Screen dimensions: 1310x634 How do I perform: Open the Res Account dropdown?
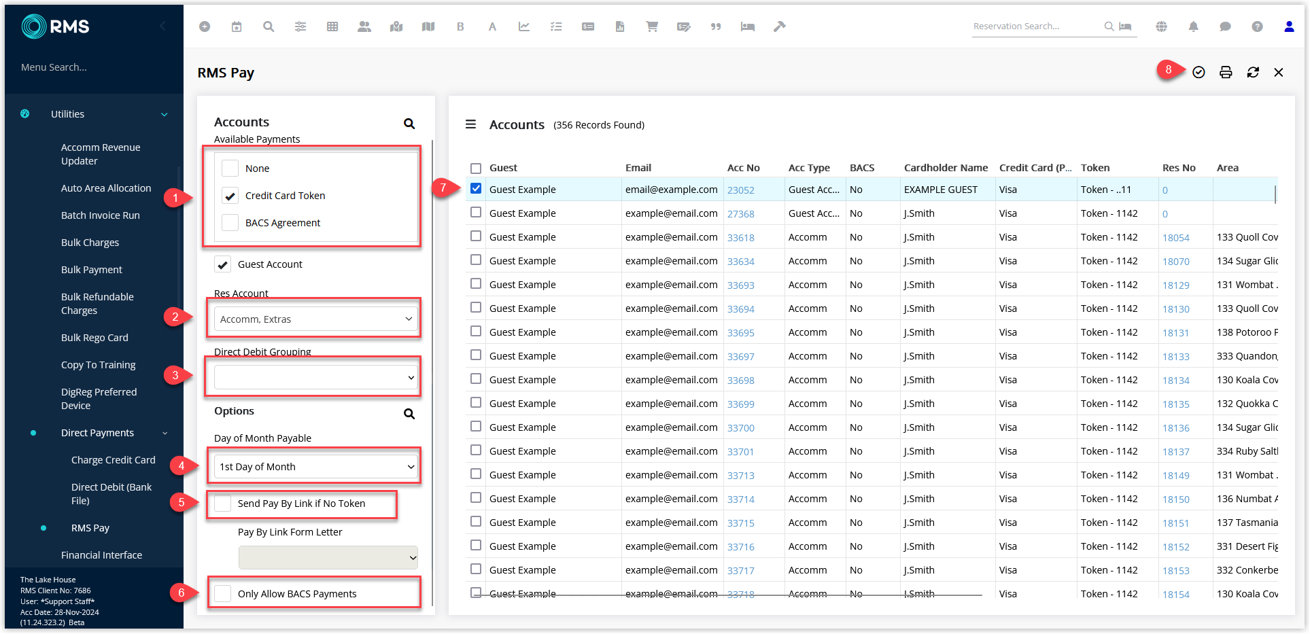[x=316, y=319]
